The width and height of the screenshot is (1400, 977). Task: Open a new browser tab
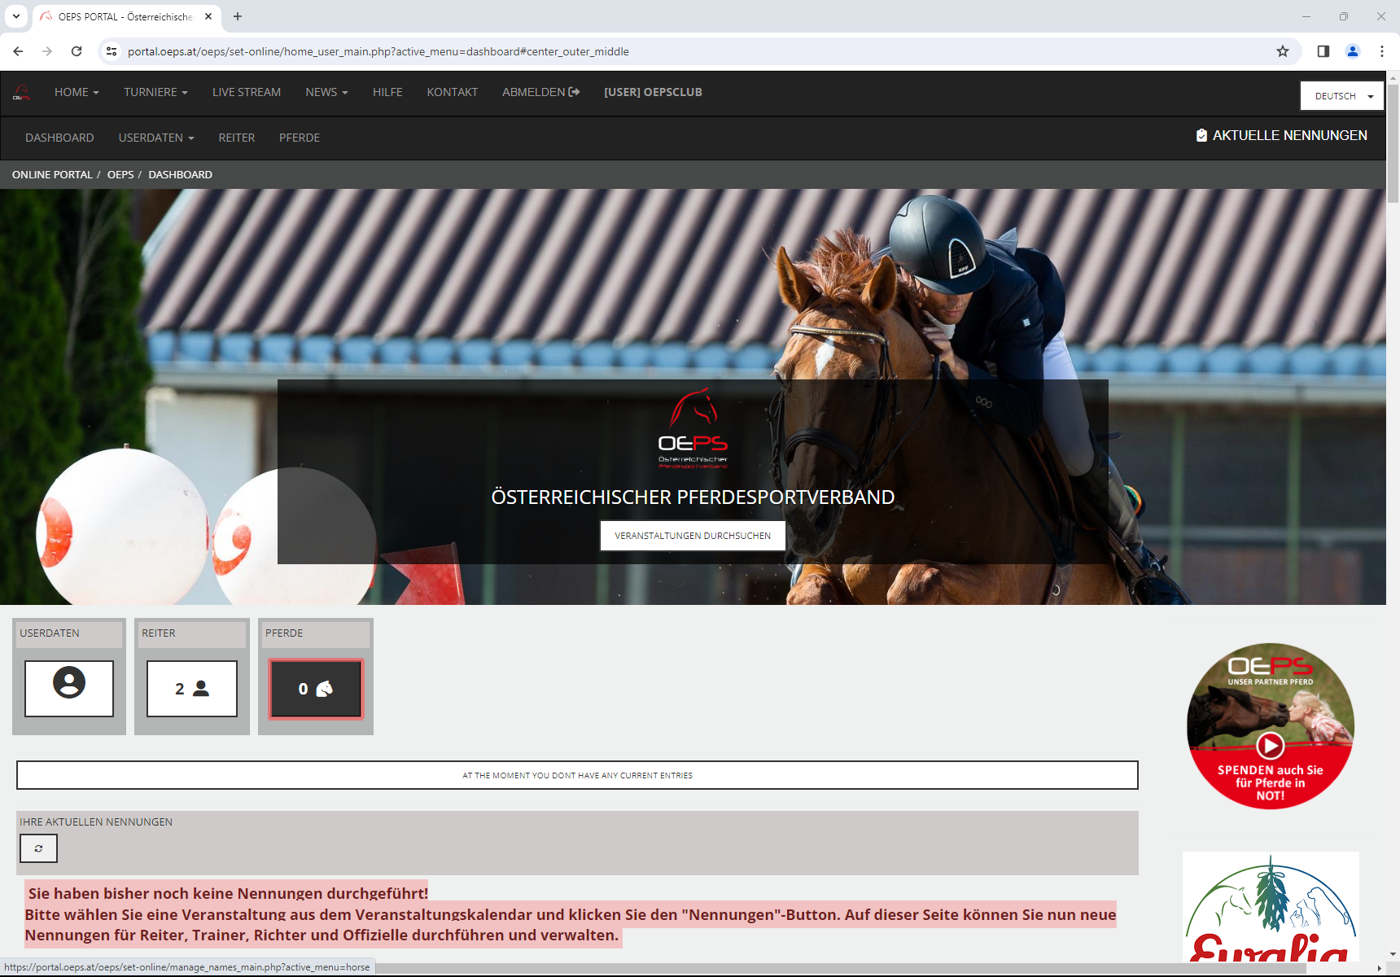pyautogui.click(x=238, y=16)
